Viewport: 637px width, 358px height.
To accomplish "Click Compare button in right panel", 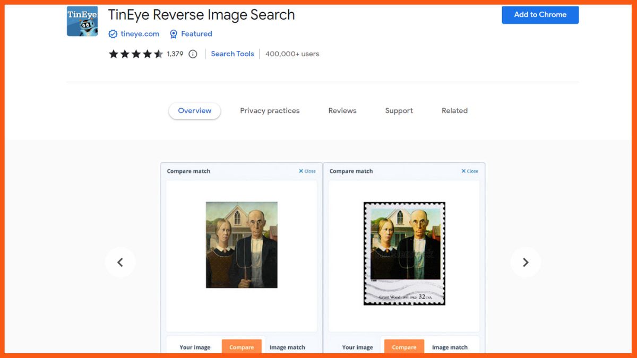I will pos(404,347).
